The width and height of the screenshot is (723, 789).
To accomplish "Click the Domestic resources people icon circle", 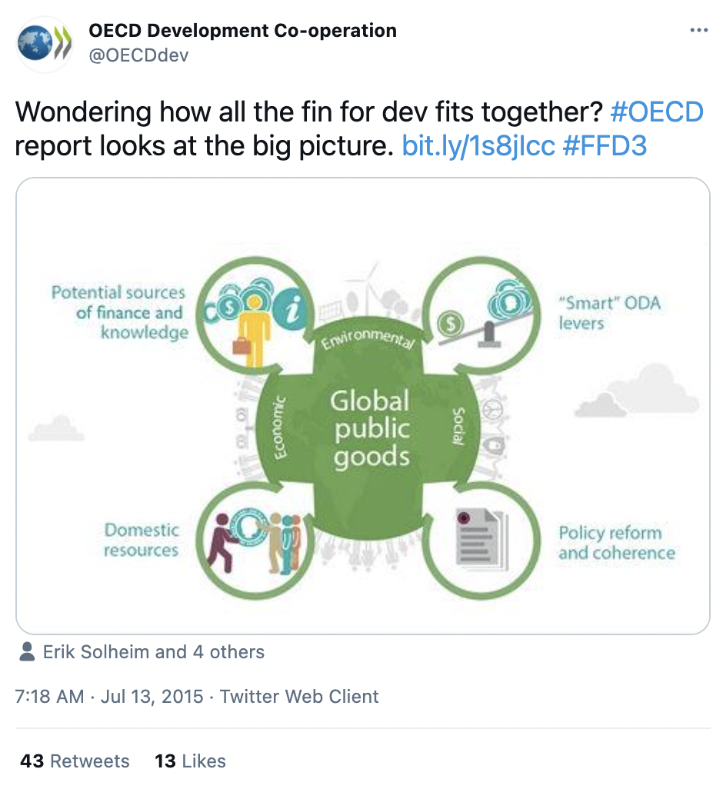I will pos(255,541).
